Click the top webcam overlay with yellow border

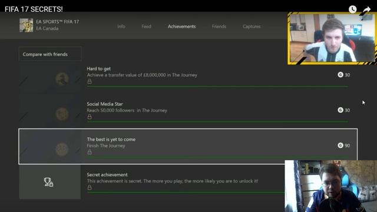pos(332,38)
